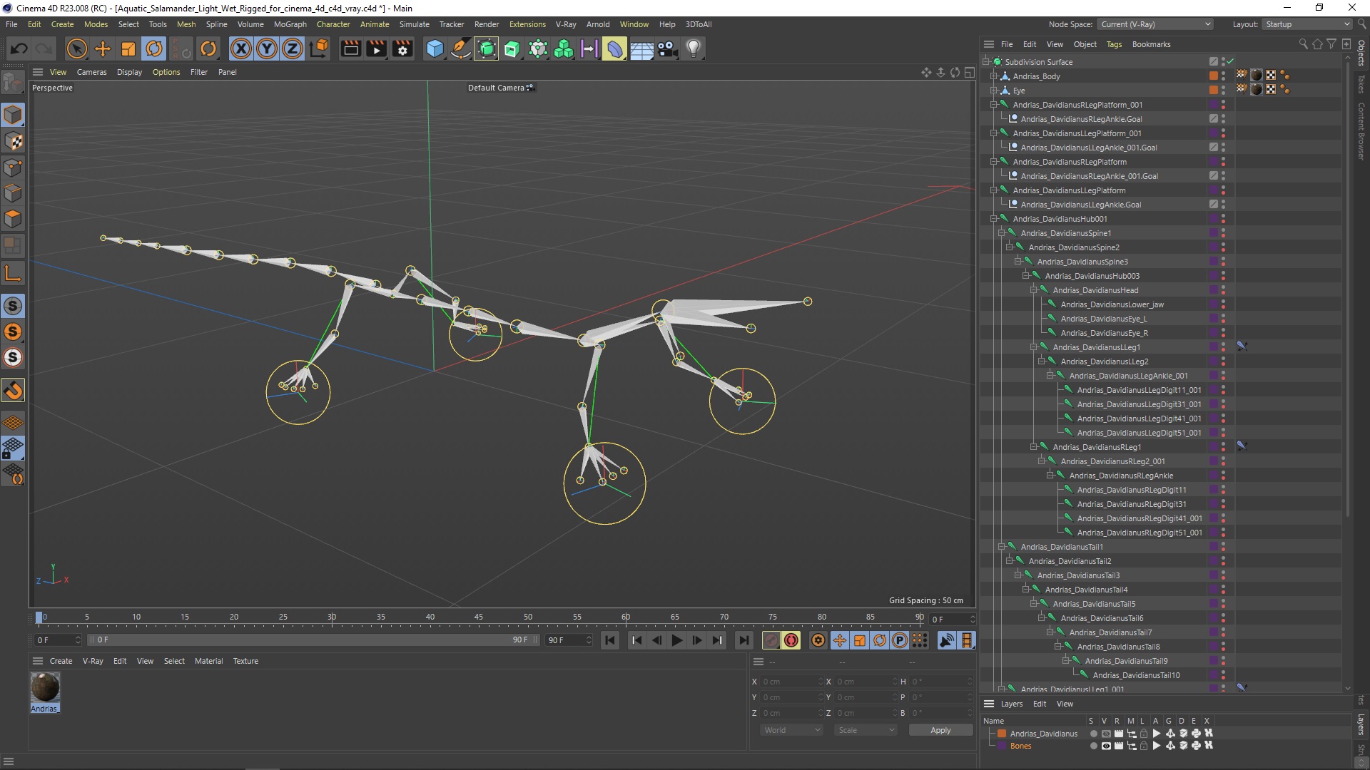
Task: Expand the Andrias_Body object node
Action: point(993,76)
